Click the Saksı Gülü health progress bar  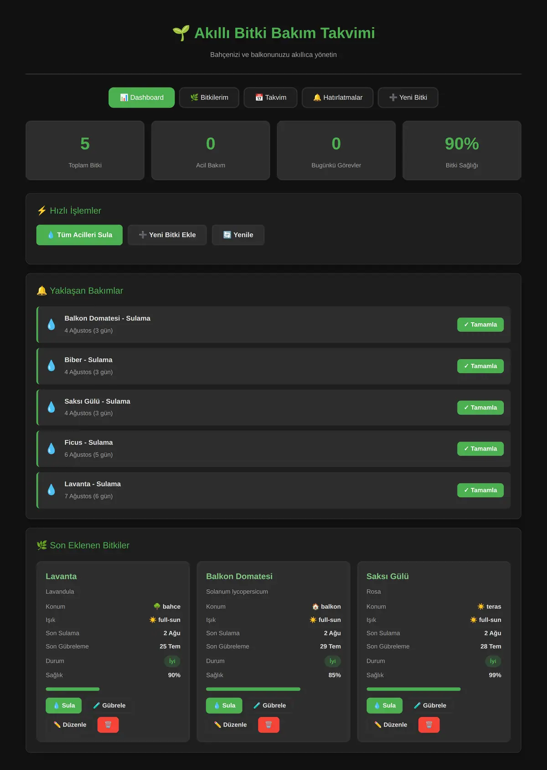tap(413, 689)
